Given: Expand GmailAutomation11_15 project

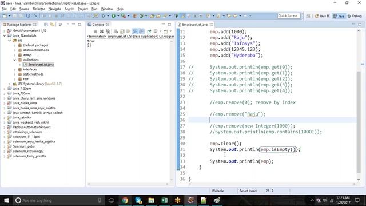Looking at the screenshot, I should click(4, 30).
